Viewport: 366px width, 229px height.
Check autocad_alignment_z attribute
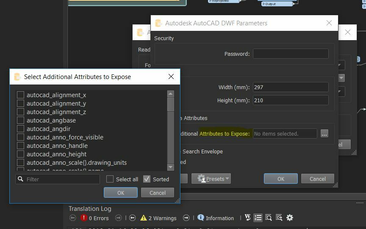click(20, 112)
